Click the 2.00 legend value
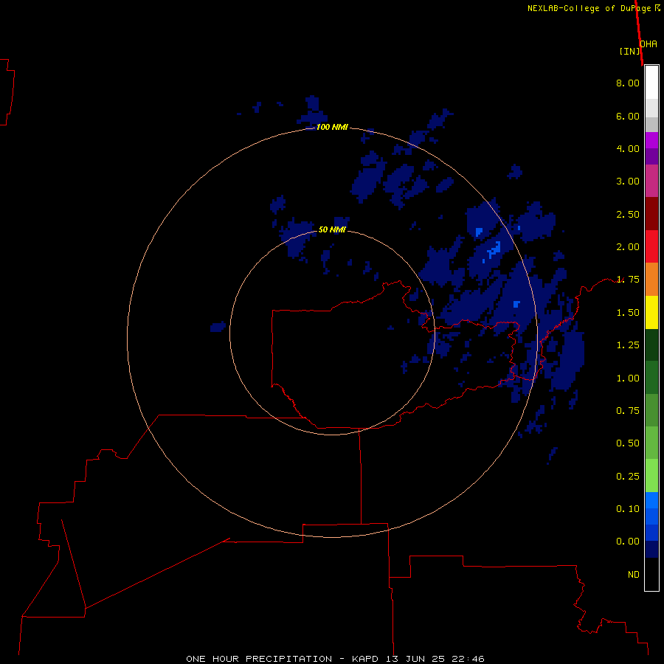The height and width of the screenshot is (664, 664). (x=628, y=247)
